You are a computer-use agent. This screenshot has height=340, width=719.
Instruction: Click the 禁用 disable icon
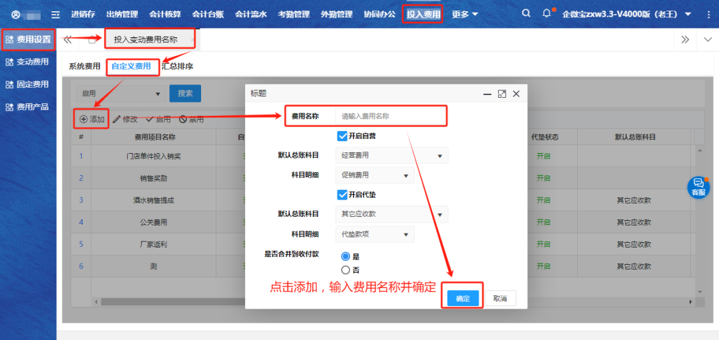pos(182,120)
